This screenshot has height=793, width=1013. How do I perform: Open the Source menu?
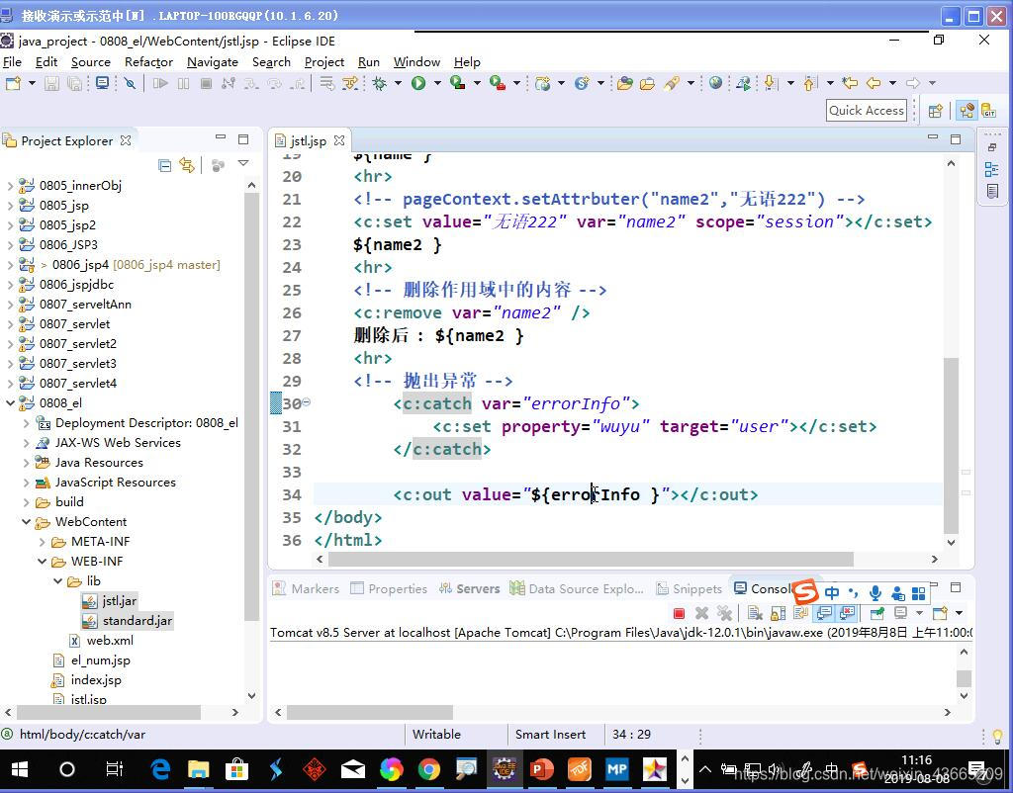pos(90,62)
